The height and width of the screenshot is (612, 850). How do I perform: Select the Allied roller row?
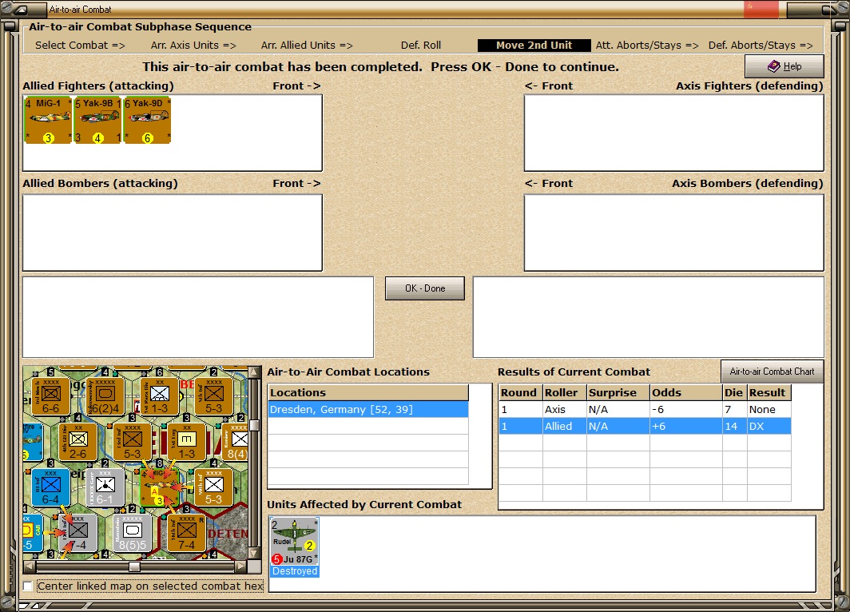(x=645, y=426)
